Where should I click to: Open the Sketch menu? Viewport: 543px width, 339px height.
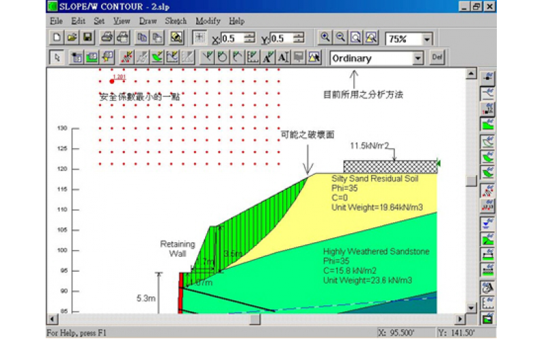[176, 21]
